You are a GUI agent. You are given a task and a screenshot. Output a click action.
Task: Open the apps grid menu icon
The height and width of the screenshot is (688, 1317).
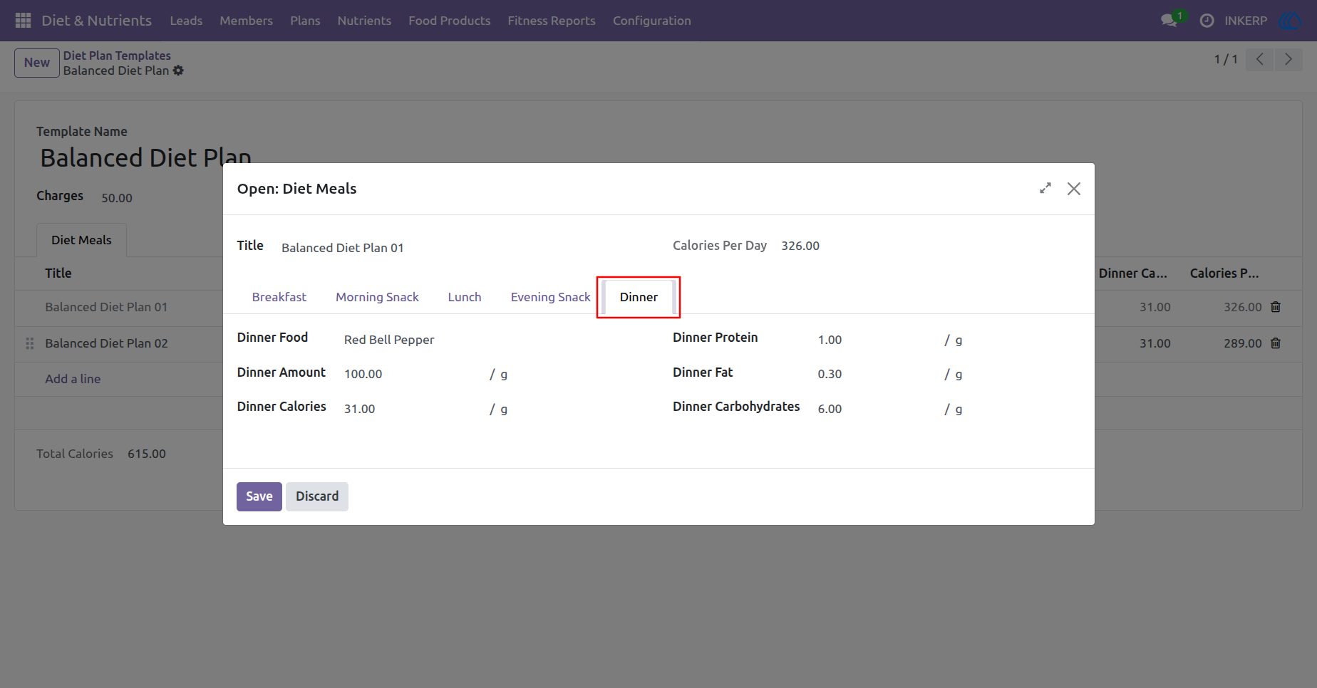pos(23,21)
